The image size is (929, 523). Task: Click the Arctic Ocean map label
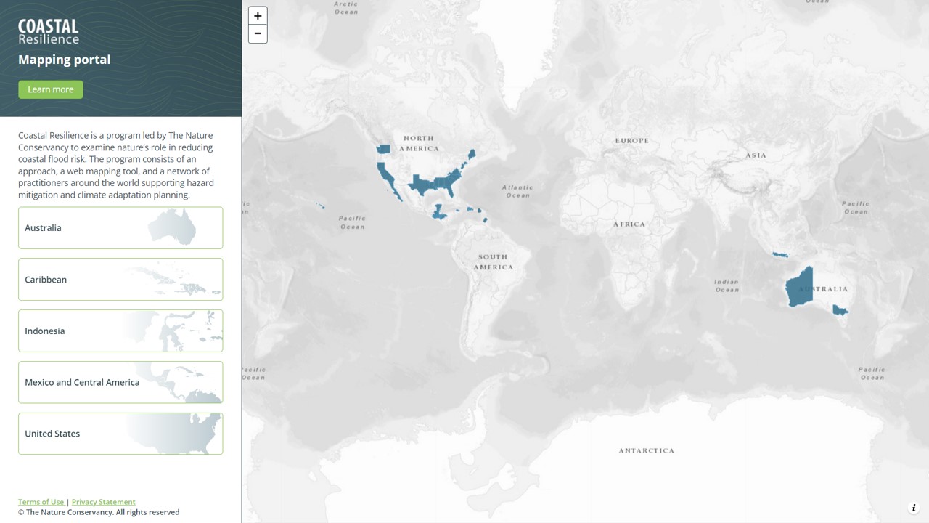tap(346, 7)
